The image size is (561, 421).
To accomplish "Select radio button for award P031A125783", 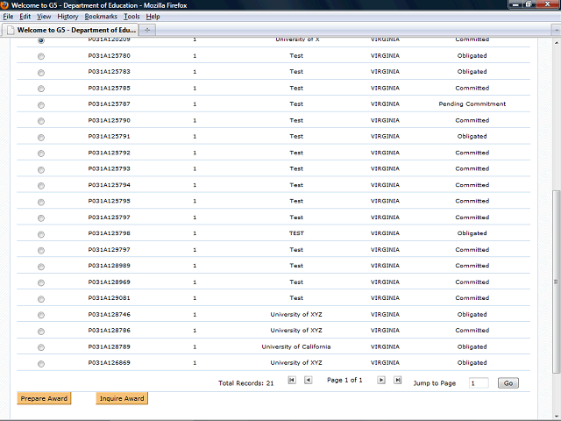I will 41,73.
